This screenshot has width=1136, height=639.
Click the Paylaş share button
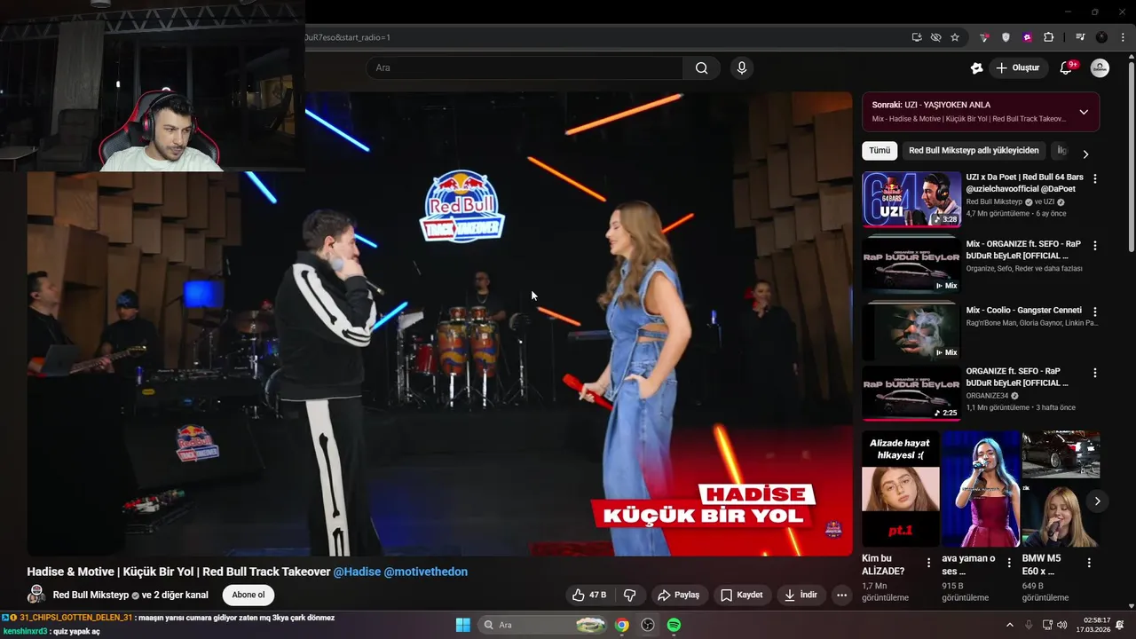tap(679, 595)
